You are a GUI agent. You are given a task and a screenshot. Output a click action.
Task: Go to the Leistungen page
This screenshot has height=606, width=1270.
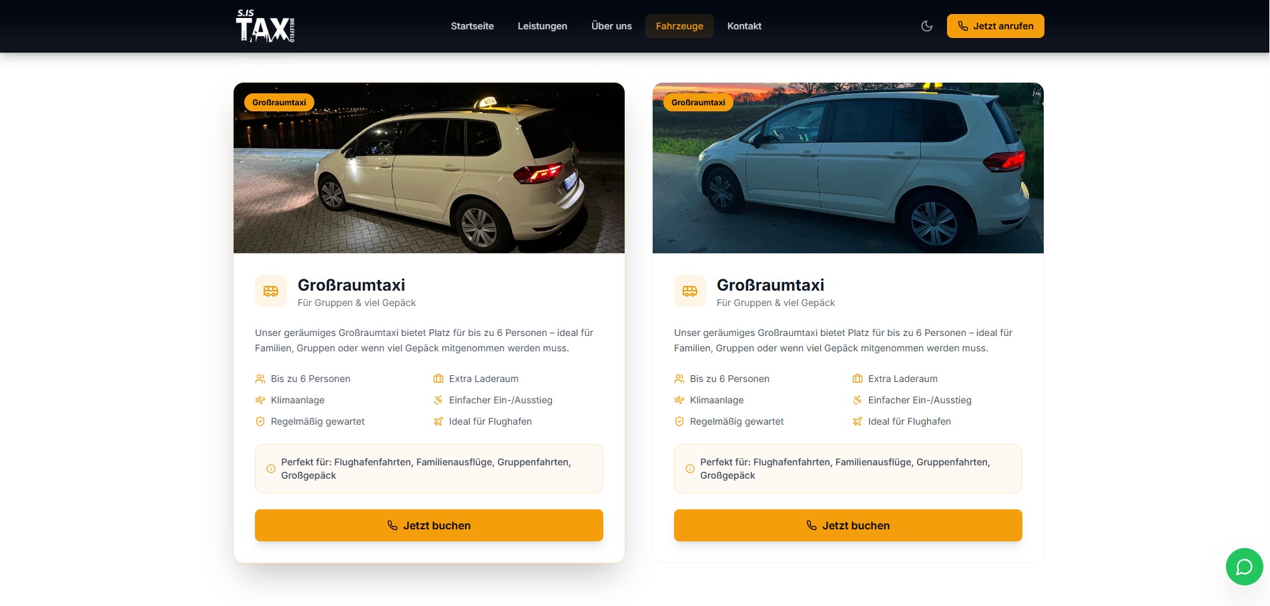click(543, 26)
